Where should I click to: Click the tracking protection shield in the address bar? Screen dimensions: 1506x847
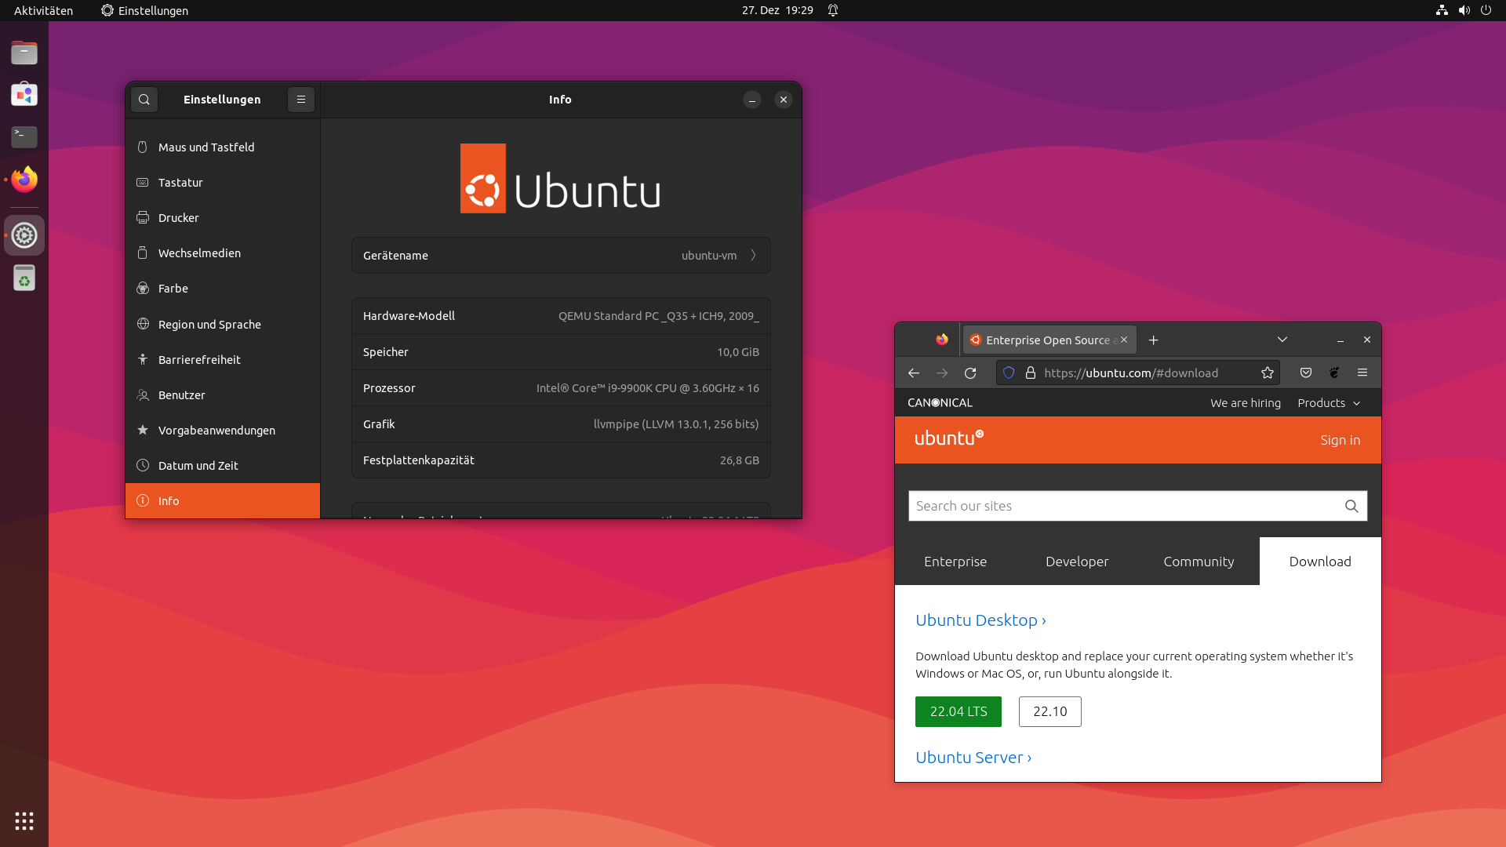(x=1009, y=373)
